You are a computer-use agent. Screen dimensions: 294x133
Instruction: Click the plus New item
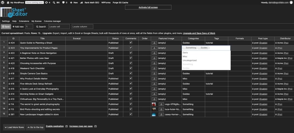(x=74, y=3)
